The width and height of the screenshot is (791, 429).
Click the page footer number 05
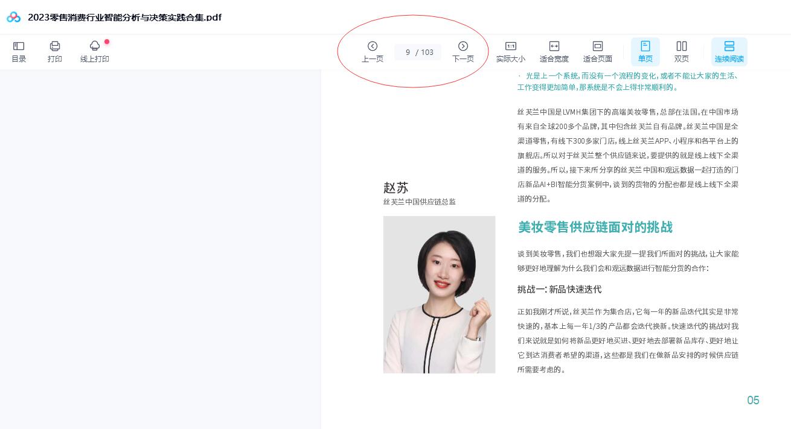pyautogui.click(x=753, y=401)
